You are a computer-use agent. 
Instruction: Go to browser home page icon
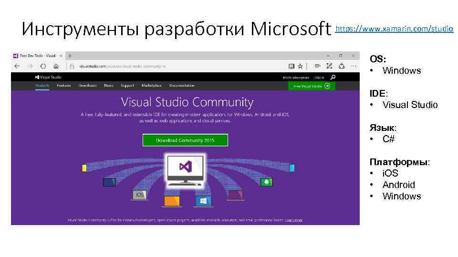[x=56, y=66]
